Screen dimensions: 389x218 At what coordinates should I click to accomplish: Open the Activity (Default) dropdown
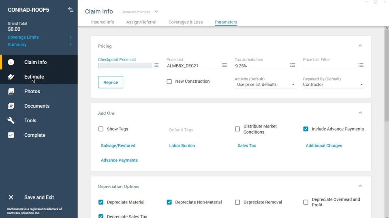265,85
